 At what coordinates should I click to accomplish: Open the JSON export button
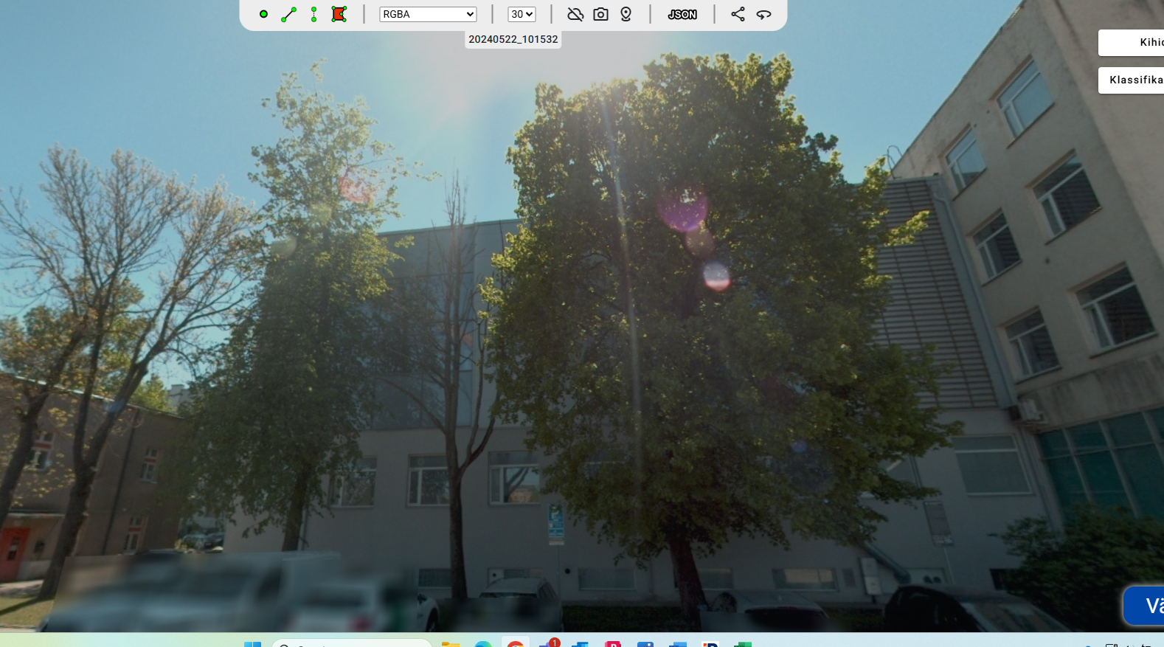pos(682,14)
